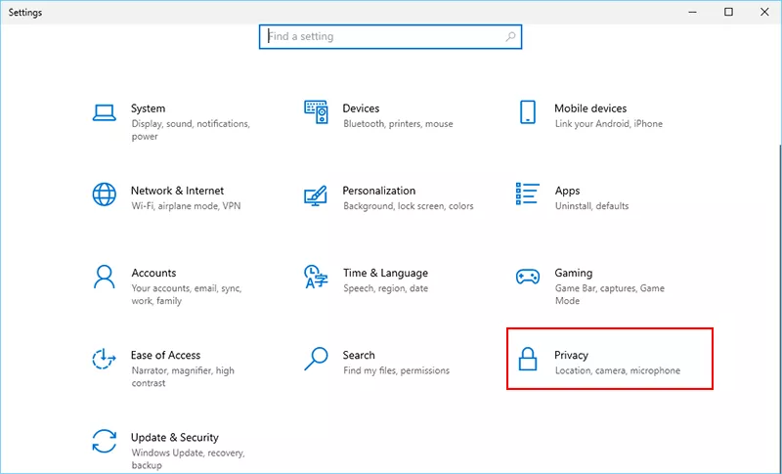Viewport: 782px width, 474px height.
Task: Open the Personalization paintbrush icon
Action: click(x=316, y=194)
